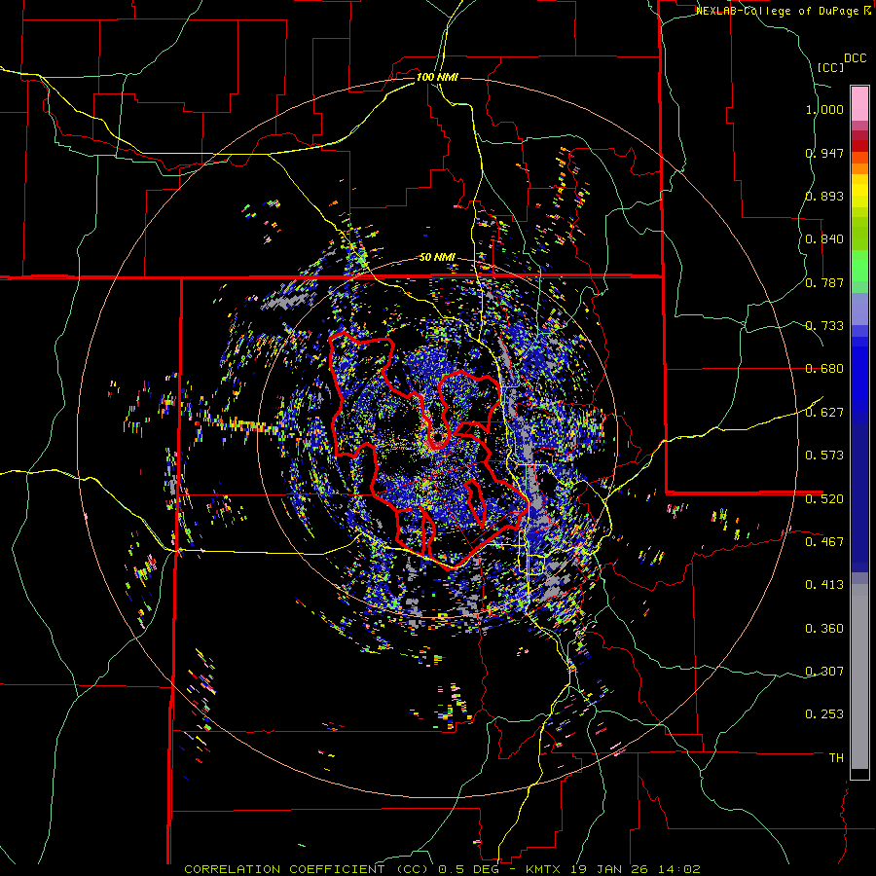Select the 0.627 scale value
This screenshot has height=876, width=876.
(x=824, y=413)
